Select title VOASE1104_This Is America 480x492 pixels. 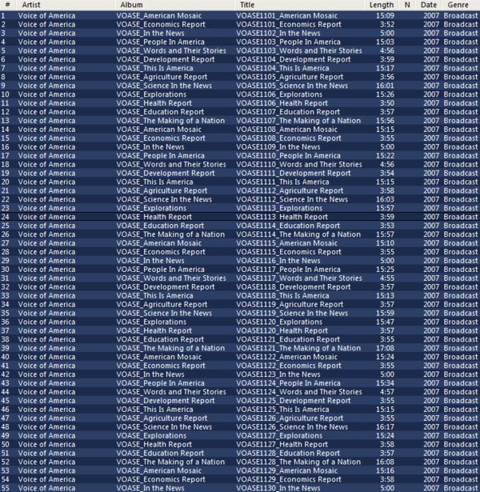click(282, 68)
